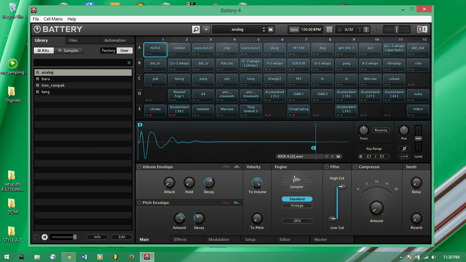
Task: Click the Info button
Action: tap(97, 237)
